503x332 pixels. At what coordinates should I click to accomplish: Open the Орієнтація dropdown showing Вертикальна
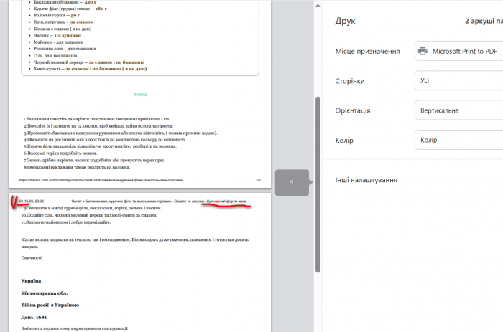click(458, 110)
